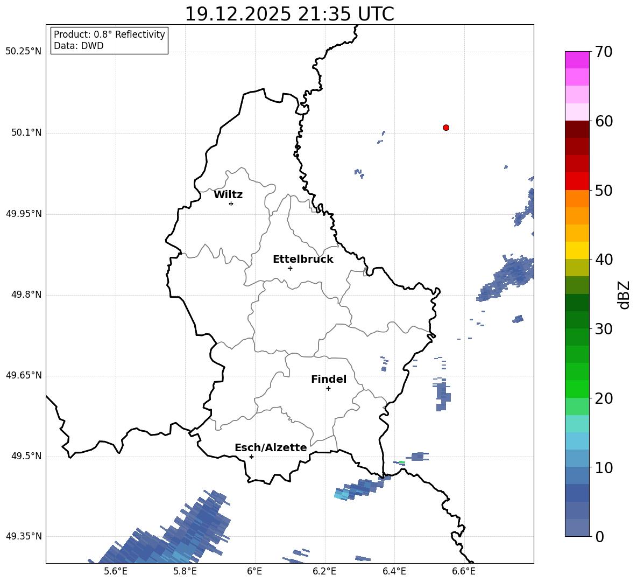The height and width of the screenshot is (582, 637).
Task: Select the Esch/Alzette city label
Action: click(271, 447)
